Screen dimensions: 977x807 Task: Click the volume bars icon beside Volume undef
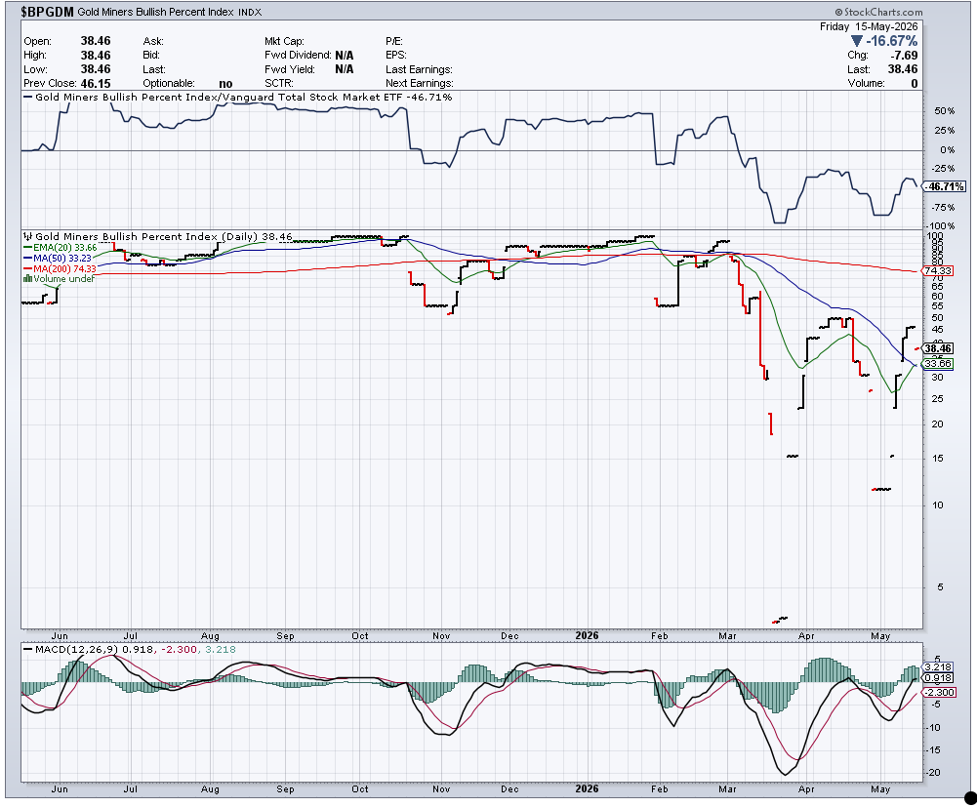click(27, 278)
